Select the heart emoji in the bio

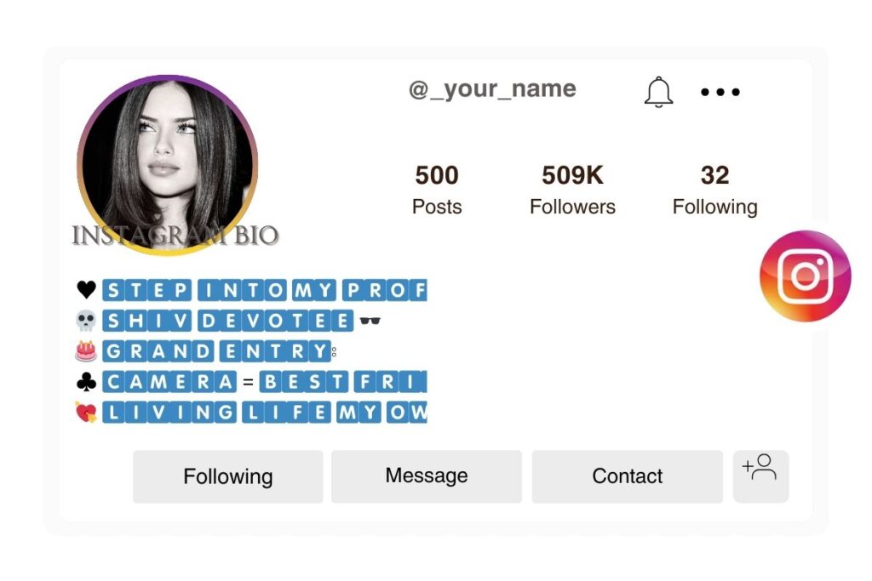pyautogui.click(x=87, y=289)
